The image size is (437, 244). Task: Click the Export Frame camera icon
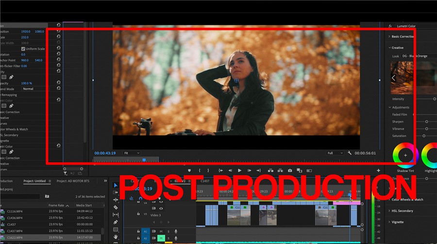pyautogui.click(x=290, y=170)
